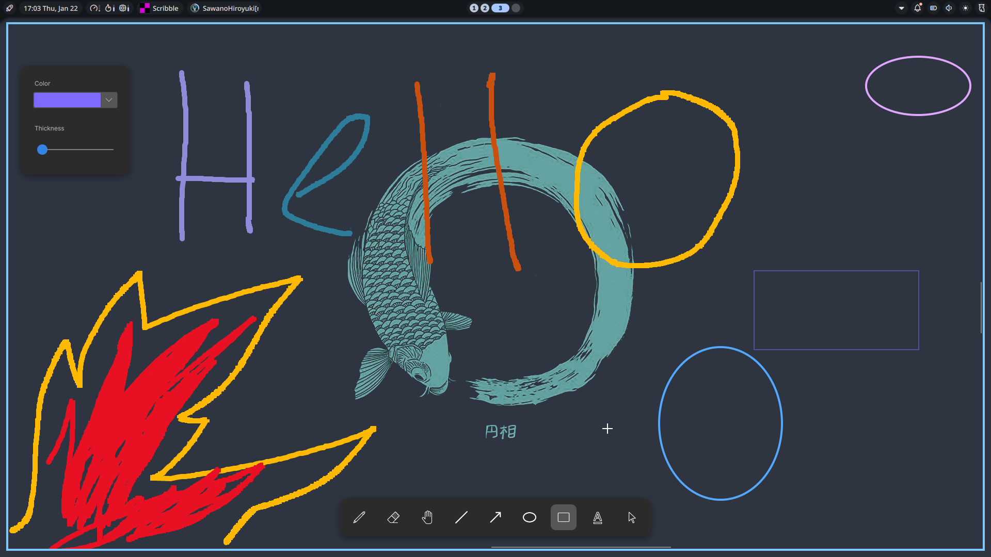Expand the system tray arrow

pos(902,8)
